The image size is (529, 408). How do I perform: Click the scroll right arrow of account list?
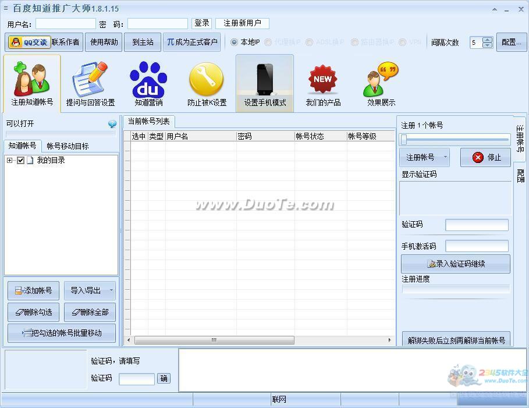tap(390, 340)
